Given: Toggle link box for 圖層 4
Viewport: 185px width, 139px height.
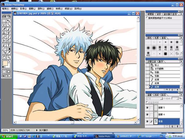Looking at the screenshot, I should click(151, 115).
